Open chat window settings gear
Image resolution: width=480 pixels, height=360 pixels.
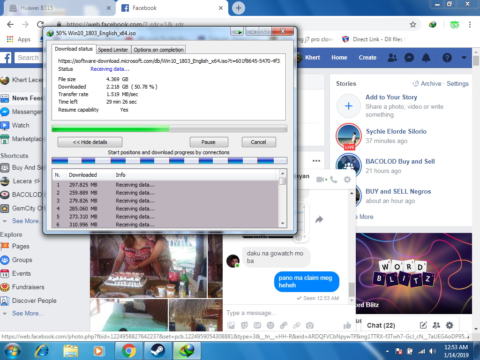tap(347, 180)
